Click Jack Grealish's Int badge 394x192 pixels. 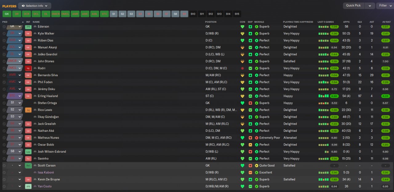pyautogui.click(x=28, y=124)
